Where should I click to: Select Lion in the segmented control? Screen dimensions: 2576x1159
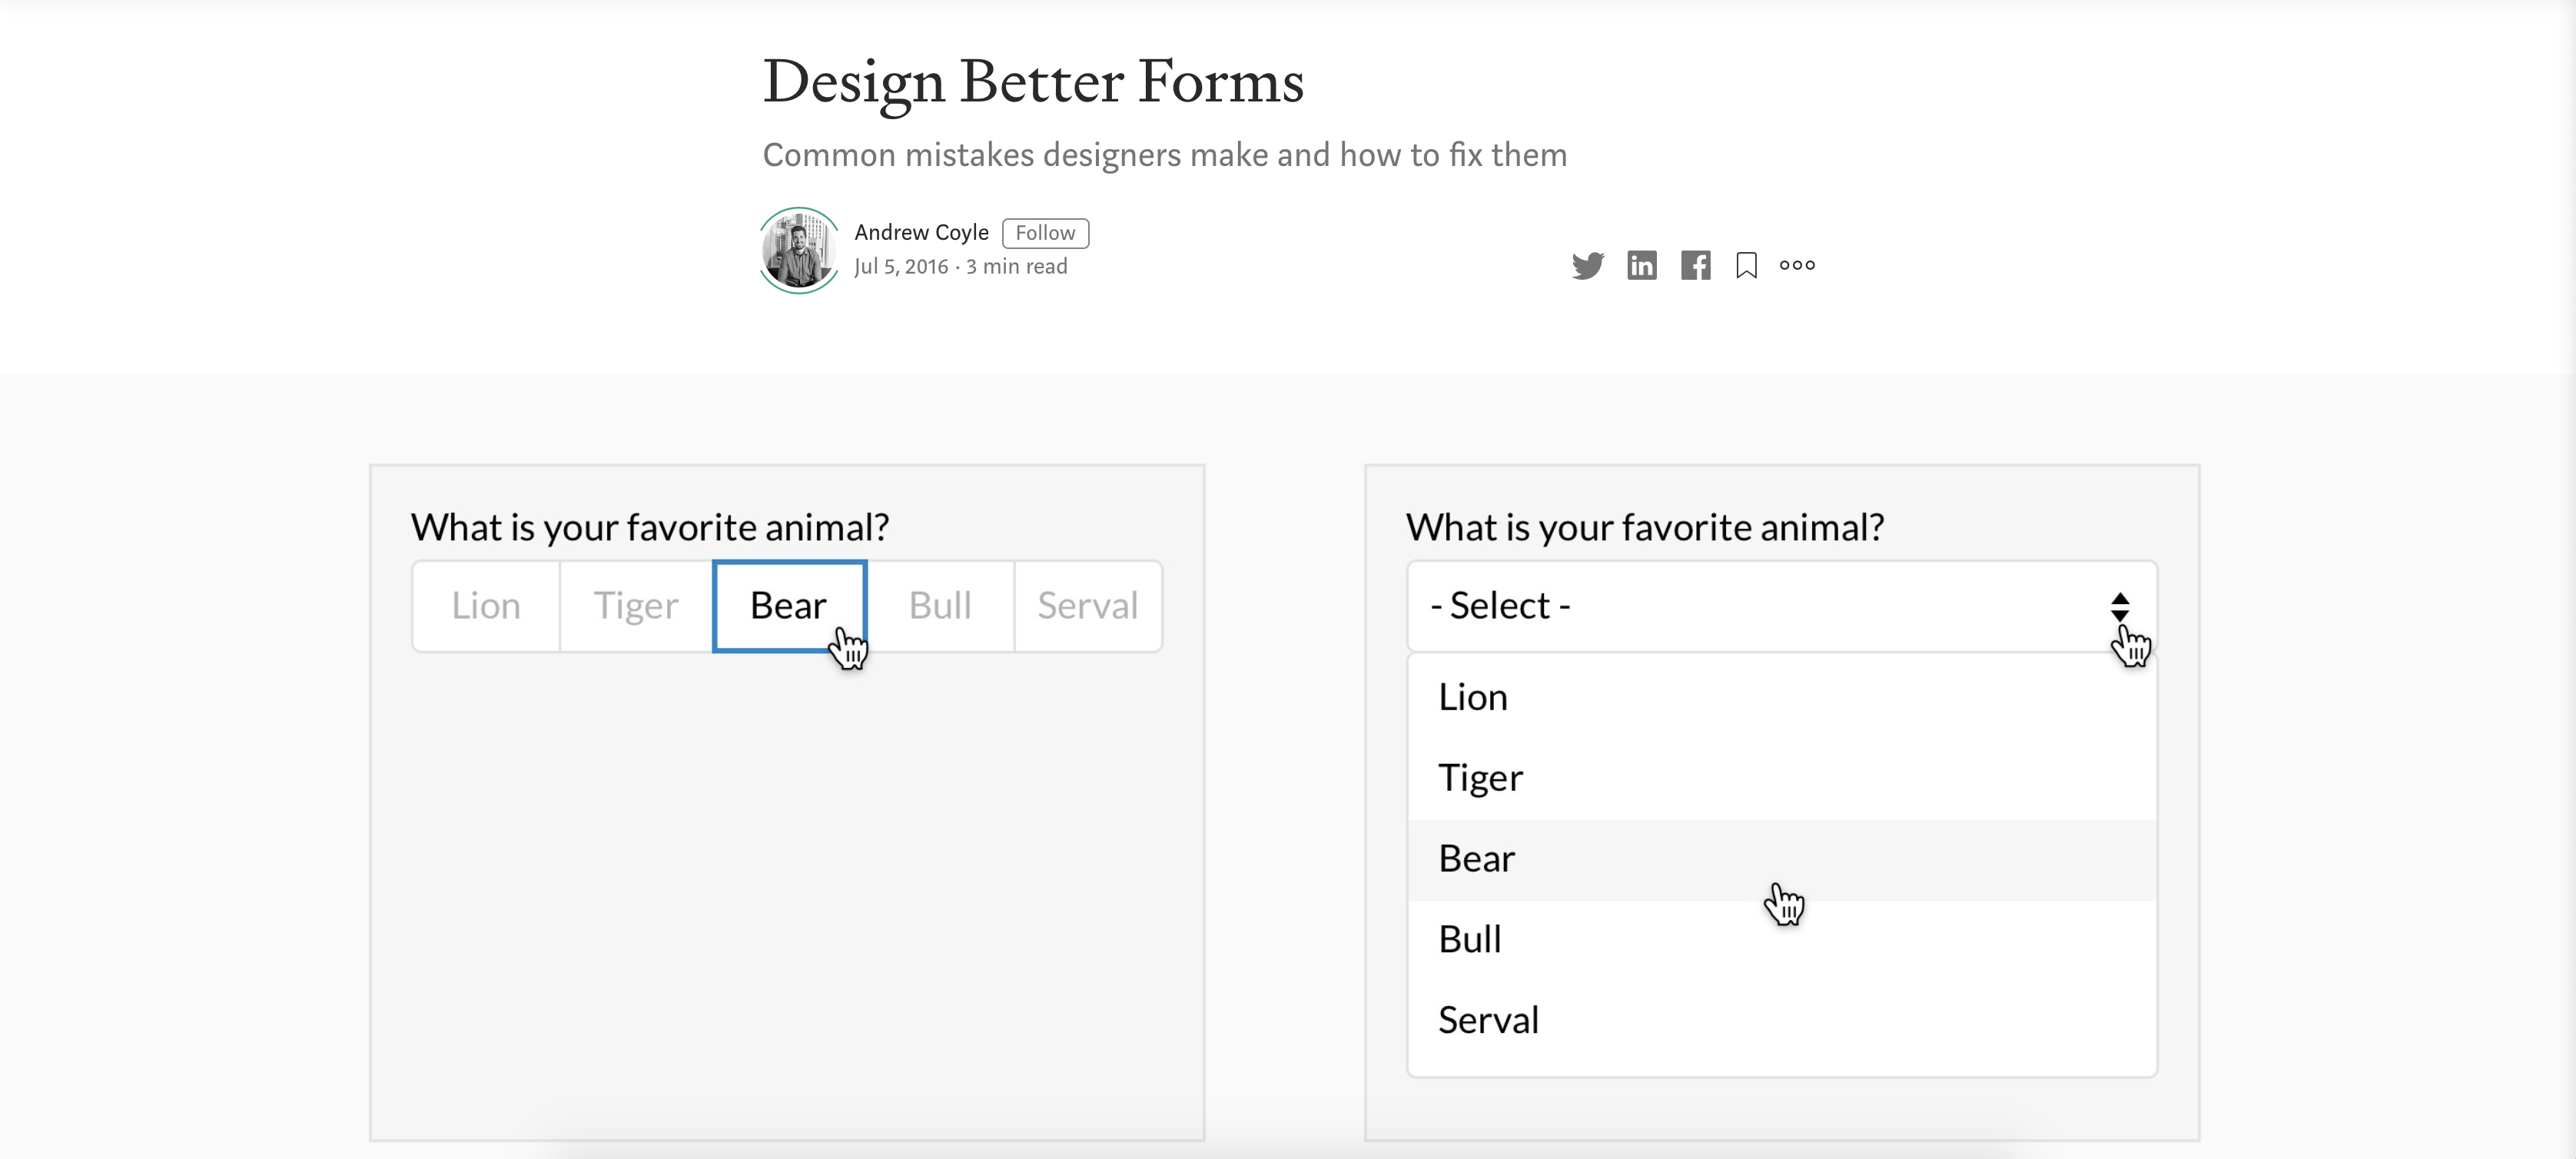tap(485, 605)
